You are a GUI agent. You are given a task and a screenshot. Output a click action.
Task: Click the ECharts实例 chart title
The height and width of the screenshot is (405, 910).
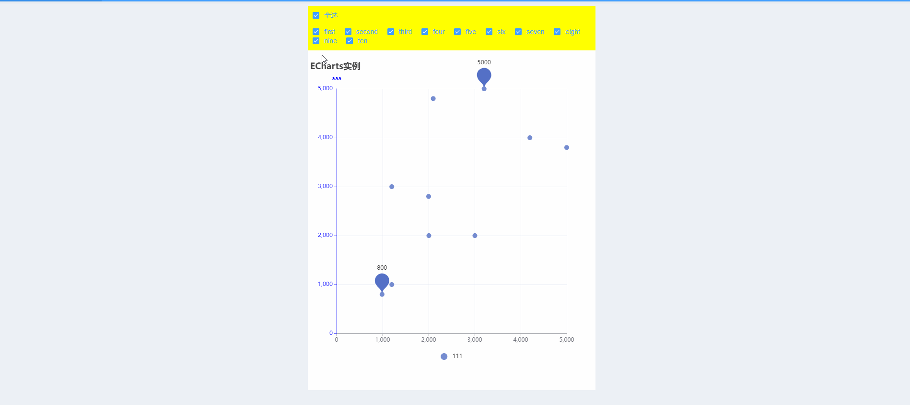(x=335, y=66)
